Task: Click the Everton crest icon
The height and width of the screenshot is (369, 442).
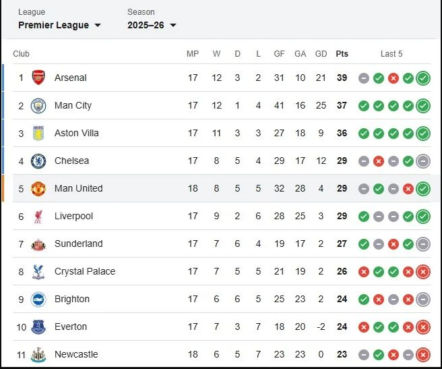Action: pyautogui.click(x=38, y=327)
